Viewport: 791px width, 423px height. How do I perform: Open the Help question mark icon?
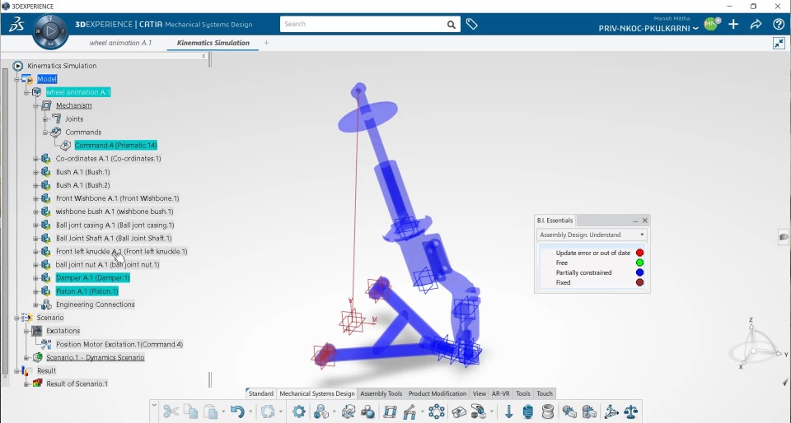pos(779,24)
